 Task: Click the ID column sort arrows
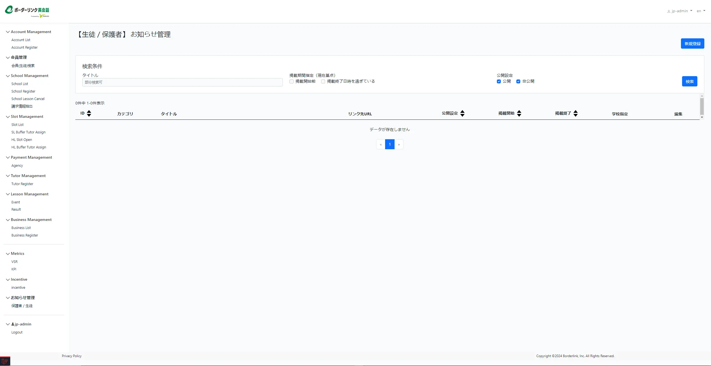tap(89, 113)
